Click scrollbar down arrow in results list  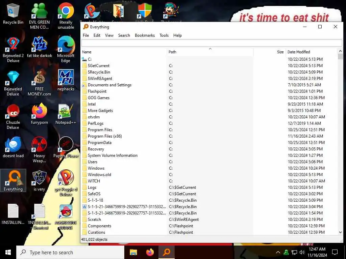tap(340, 232)
